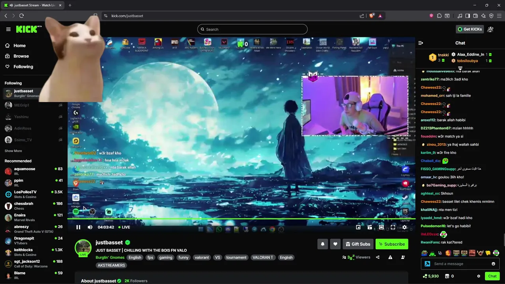Open Brave Leo AI sparkle icon
The height and width of the screenshot is (284, 505).
483,16
